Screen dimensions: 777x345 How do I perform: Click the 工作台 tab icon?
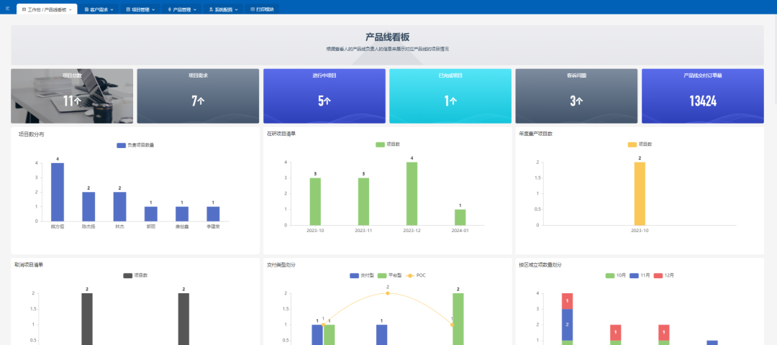pos(24,10)
